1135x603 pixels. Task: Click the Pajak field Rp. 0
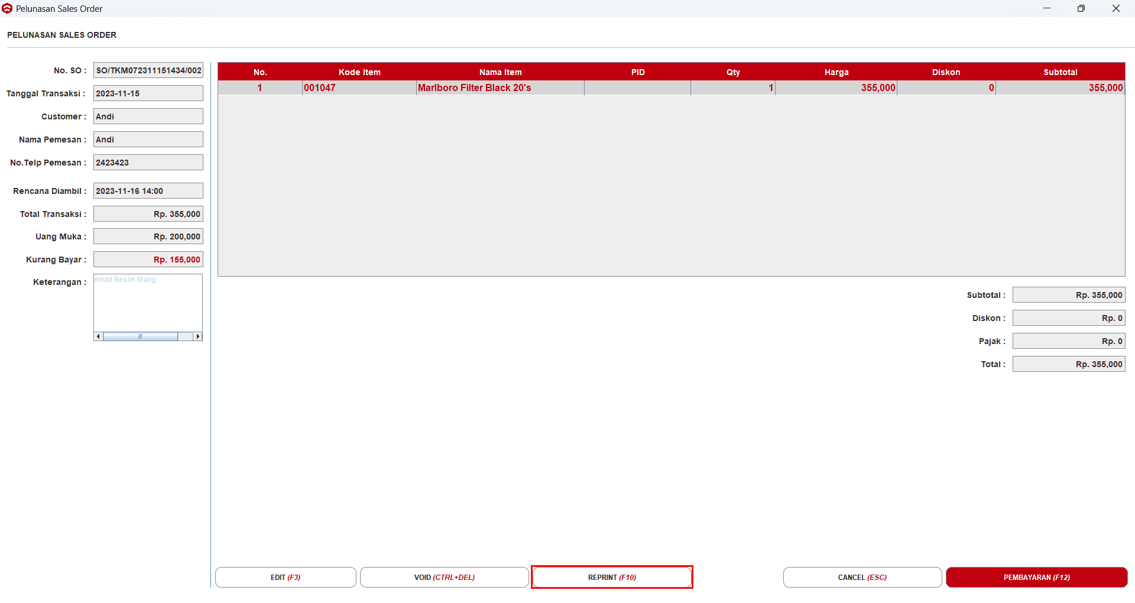(1069, 341)
